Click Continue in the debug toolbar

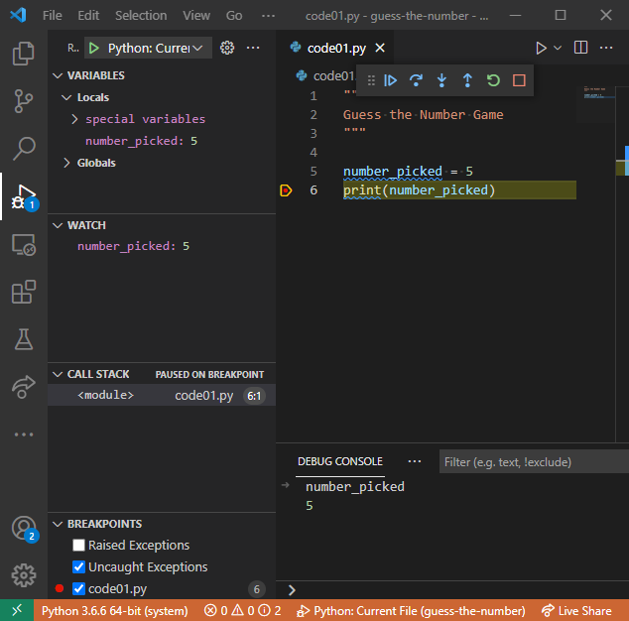click(391, 80)
